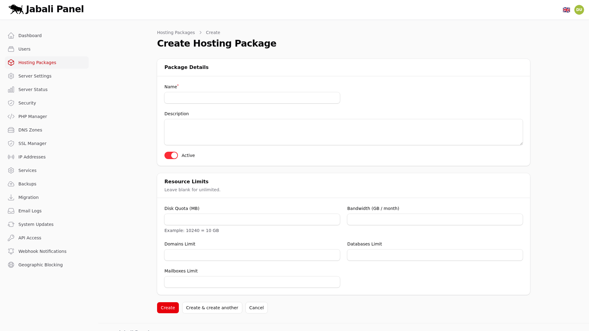
Task: Click Create & create another
Action: pos(212,307)
